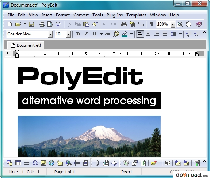Click the recycle bin icon

point(126,163)
